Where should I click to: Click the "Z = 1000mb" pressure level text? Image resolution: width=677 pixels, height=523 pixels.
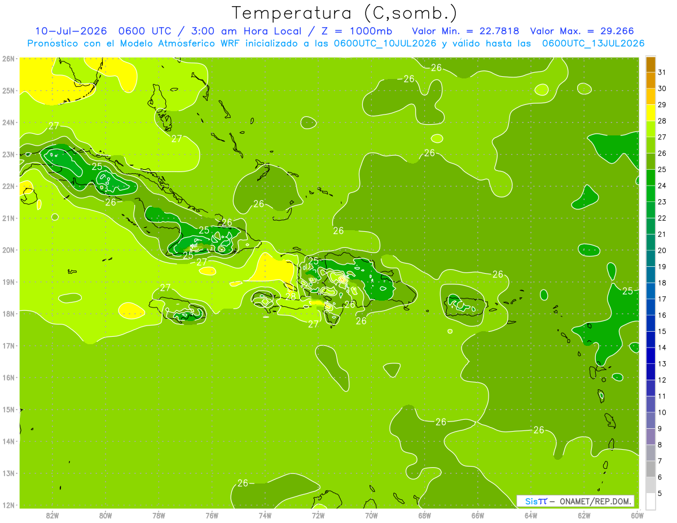click(356, 31)
